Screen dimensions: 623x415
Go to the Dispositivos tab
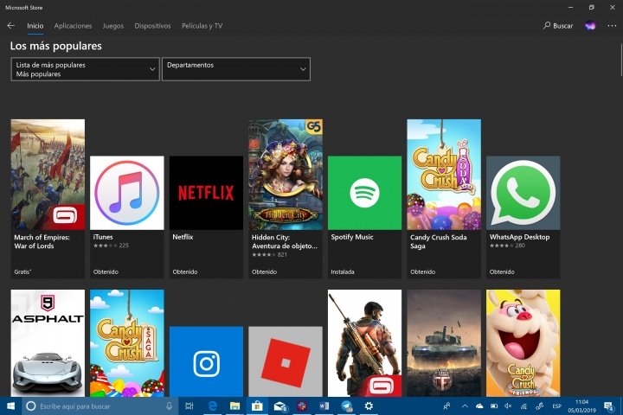(x=152, y=26)
